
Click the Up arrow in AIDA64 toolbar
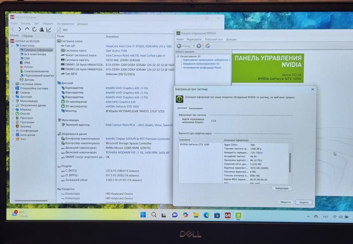point(27,30)
